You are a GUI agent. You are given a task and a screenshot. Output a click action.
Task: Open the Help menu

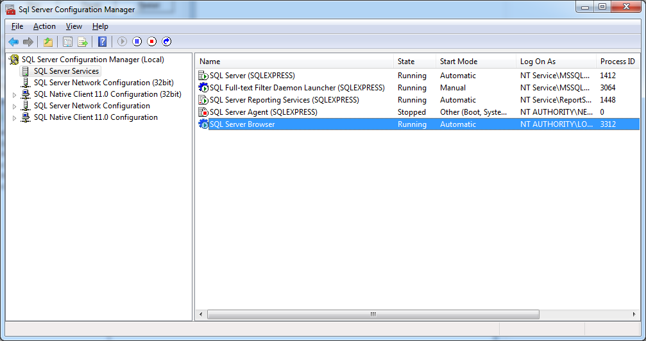(100, 26)
